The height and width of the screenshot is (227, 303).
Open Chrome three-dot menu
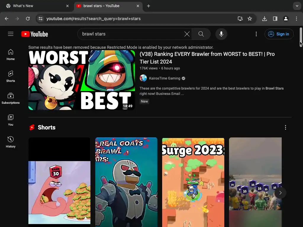[296, 19]
